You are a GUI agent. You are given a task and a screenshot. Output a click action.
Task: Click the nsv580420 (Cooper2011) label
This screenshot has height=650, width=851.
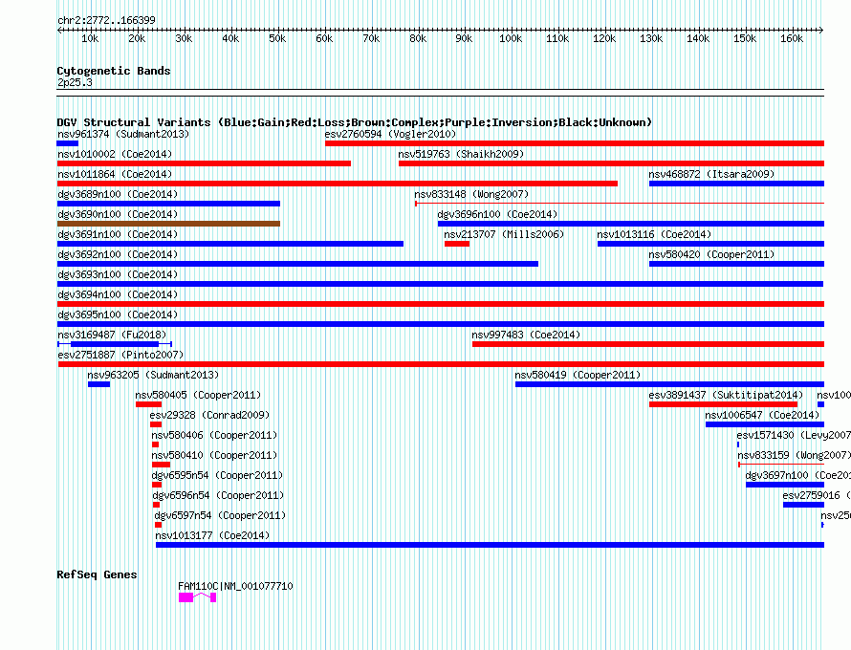(x=711, y=254)
